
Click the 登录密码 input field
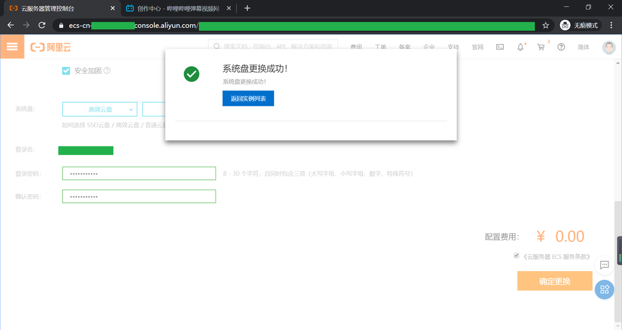(x=139, y=174)
